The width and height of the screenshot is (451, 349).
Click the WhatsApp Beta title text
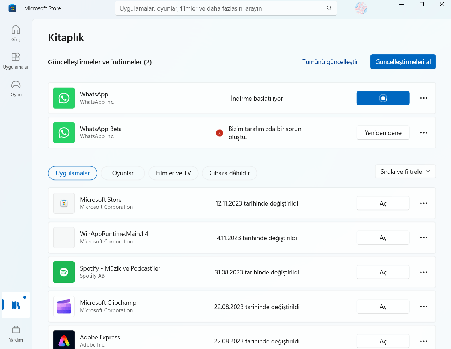point(101,129)
